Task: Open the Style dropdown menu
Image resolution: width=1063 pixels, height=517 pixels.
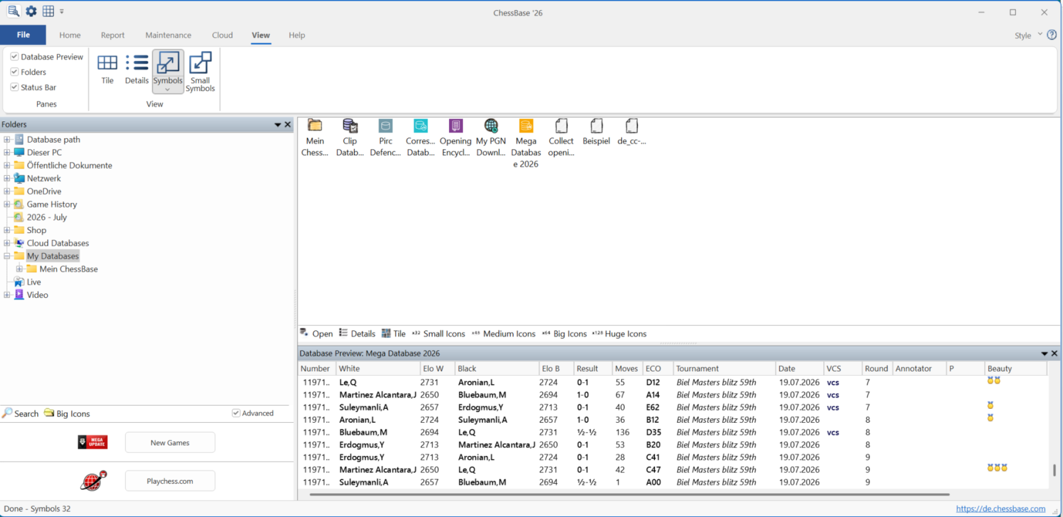Action: pyautogui.click(x=1028, y=35)
